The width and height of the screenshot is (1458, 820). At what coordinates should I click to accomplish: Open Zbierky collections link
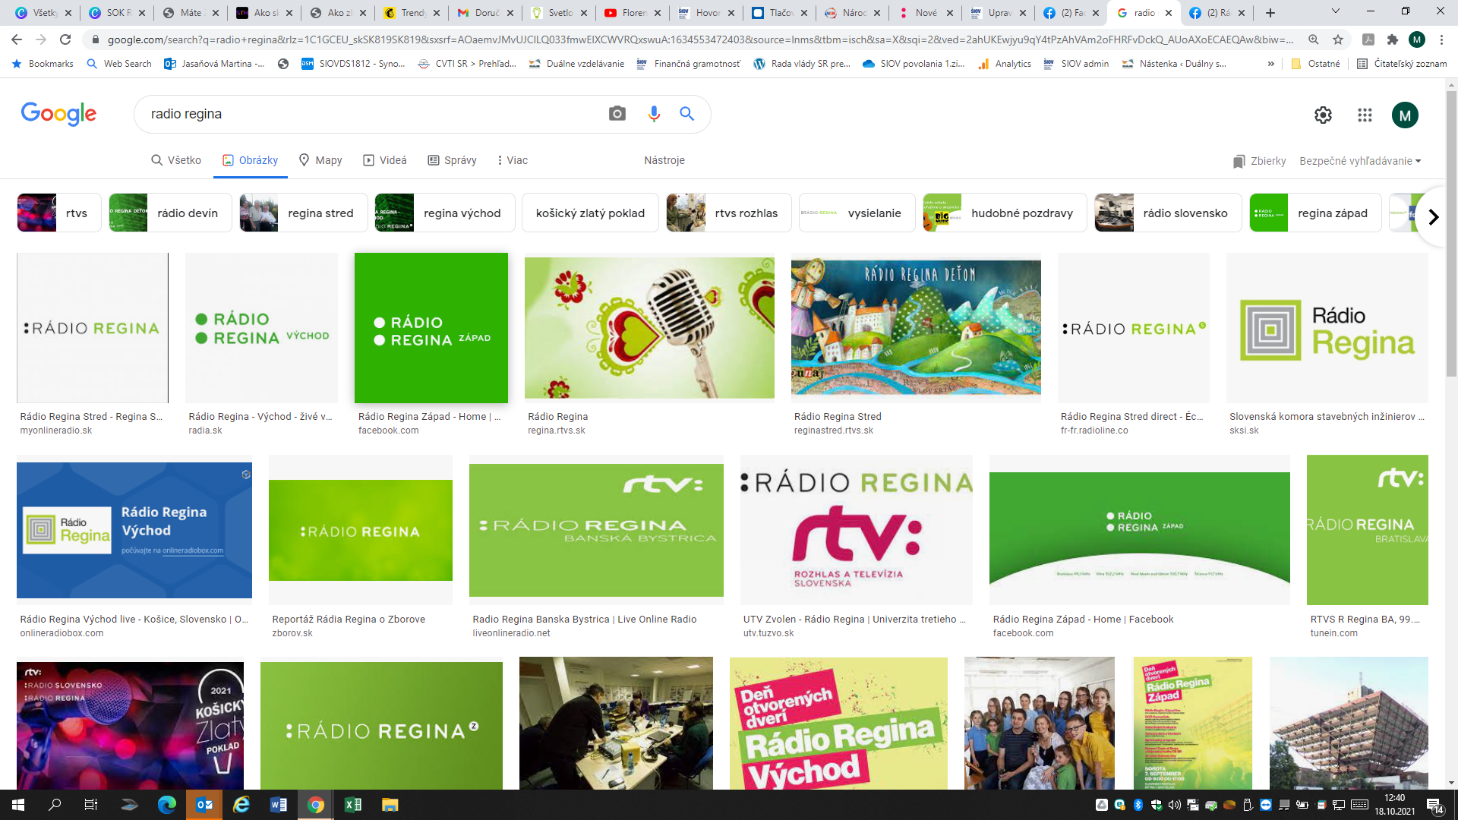coord(1259,161)
